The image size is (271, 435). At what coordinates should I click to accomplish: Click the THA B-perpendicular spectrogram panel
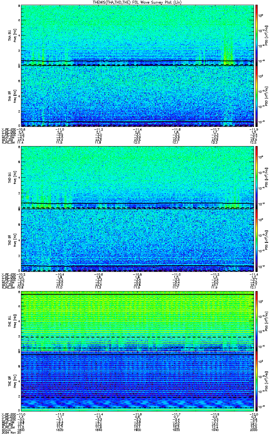tap(137, 35)
